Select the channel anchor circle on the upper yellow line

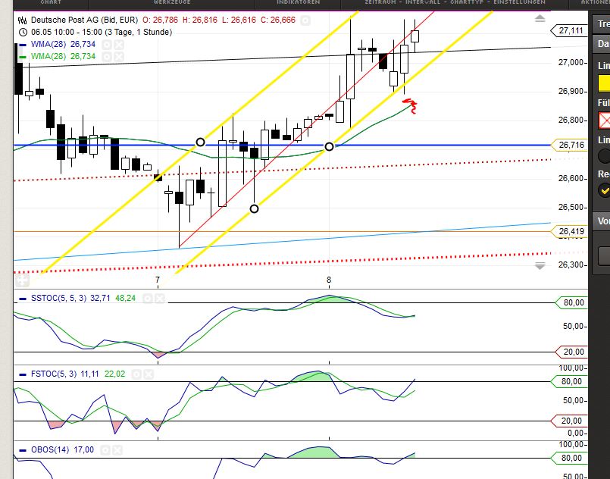[200, 142]
